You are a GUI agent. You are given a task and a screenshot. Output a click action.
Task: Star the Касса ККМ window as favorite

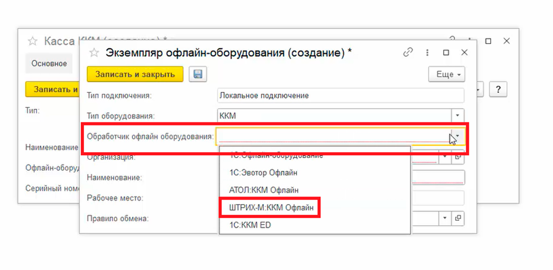coord(33,41)
